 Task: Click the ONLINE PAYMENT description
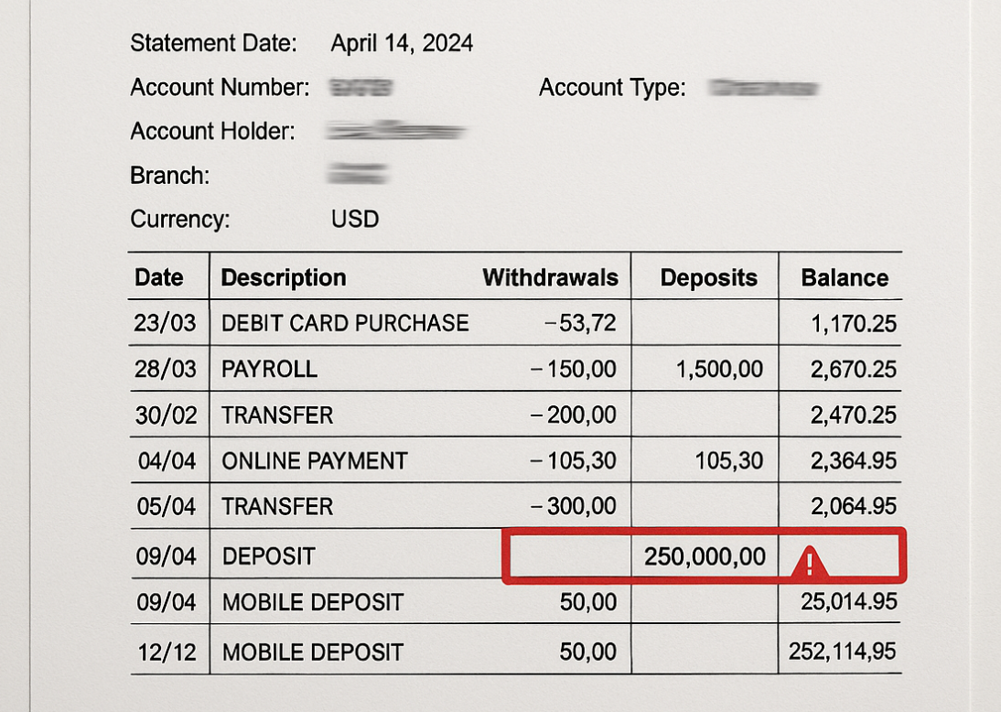314,460
